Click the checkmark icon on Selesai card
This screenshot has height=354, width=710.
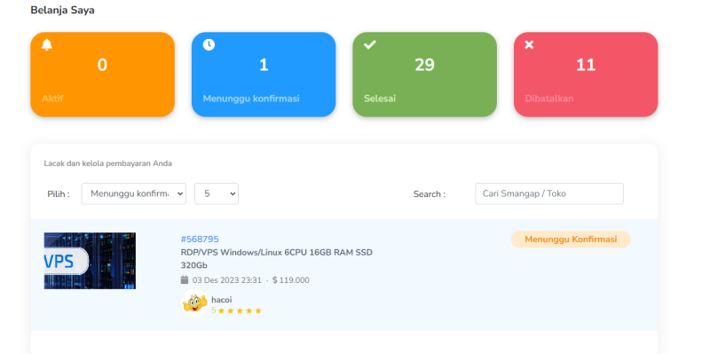tap(370, 44)
